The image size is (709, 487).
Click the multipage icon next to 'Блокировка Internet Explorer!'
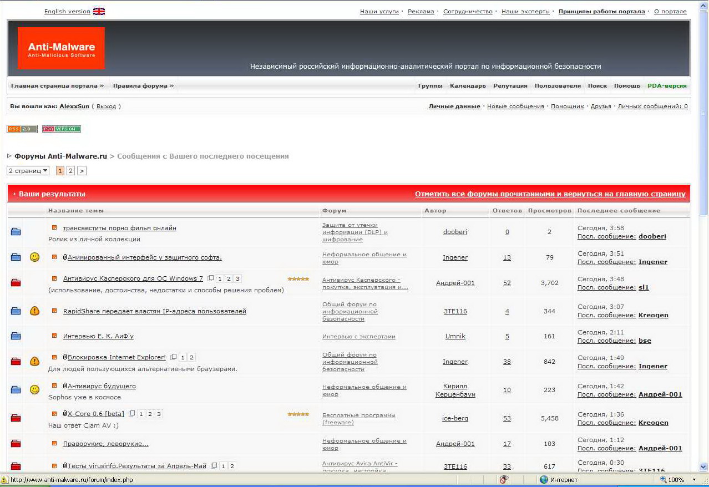pyautogui.click(x=174, y=357)
